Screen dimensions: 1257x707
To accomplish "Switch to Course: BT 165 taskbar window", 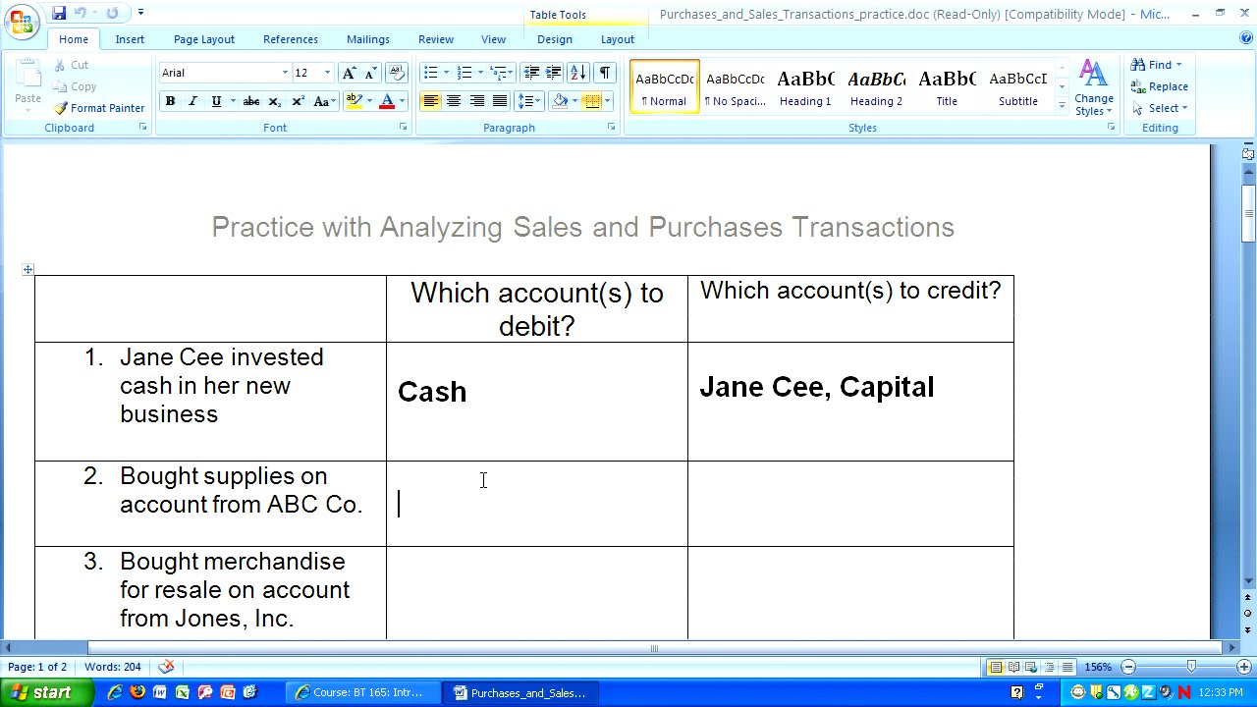I will coord(359,692).
